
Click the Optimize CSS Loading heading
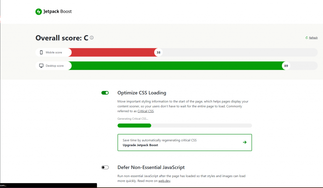click(x=142, y=93)
